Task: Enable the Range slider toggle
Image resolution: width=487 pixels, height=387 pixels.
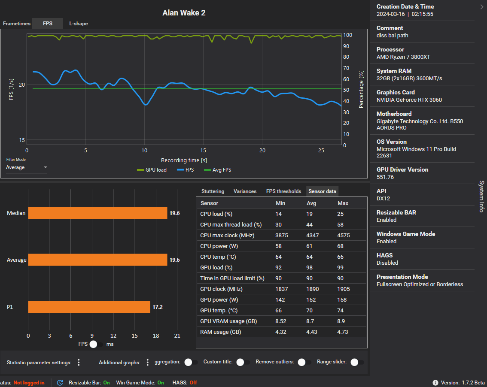Action: (x=357, y=362)
